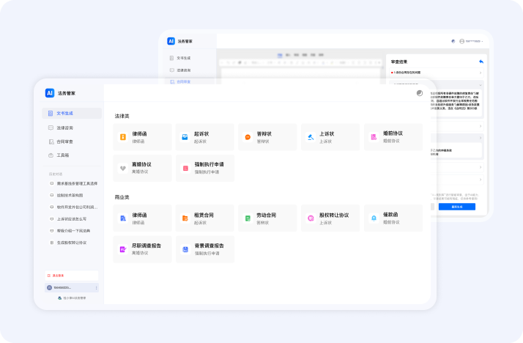Image resolution: width=523 pixels, height=343 pixels.
Task: Click the blue back arrow beside 审查结果
Action: pos(481,62)
